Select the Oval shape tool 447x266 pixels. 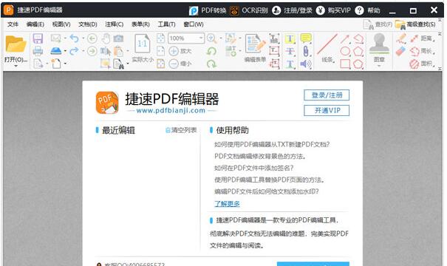click(345, 51)
